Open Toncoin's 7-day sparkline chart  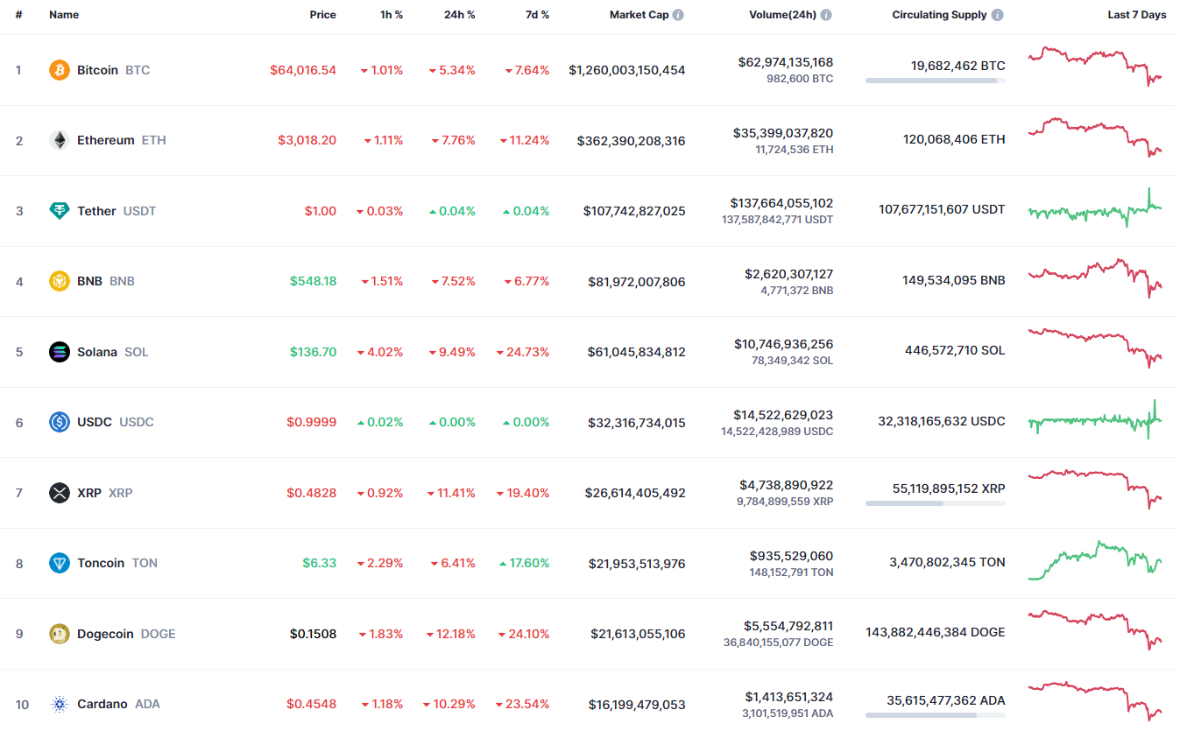tap(1096, 560)
